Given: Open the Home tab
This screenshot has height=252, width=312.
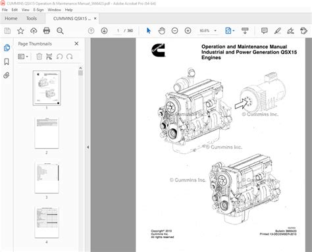Looking at the screenshot, I should pos(11,18).
